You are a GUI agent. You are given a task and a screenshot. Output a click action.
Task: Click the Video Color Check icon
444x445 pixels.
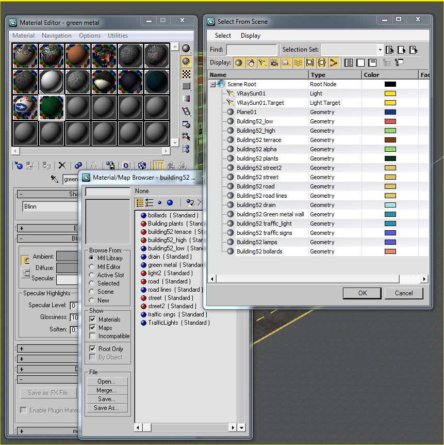point(186,99)
